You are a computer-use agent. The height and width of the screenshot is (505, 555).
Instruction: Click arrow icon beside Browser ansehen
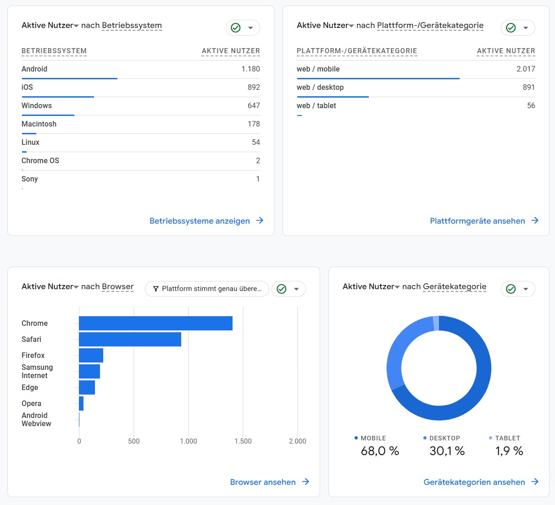(305, 482)
